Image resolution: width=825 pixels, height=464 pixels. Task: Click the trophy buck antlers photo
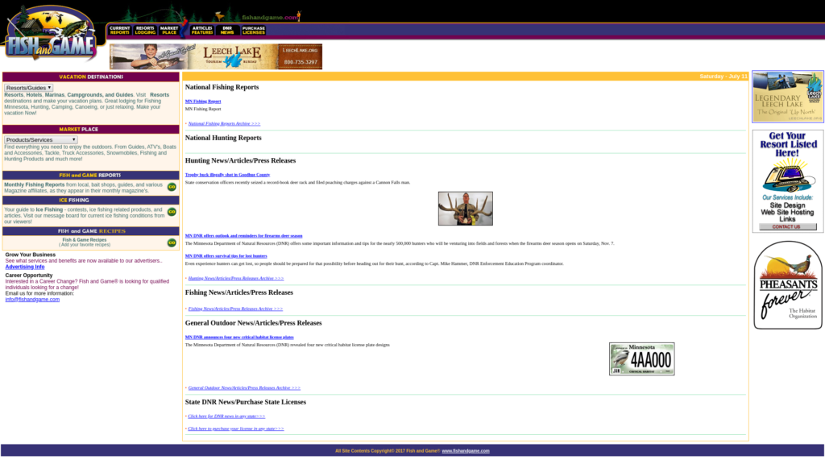[465, 209]
